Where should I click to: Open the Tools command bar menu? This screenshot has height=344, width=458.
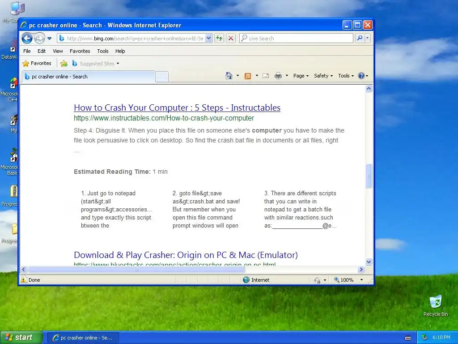point(346,76)
